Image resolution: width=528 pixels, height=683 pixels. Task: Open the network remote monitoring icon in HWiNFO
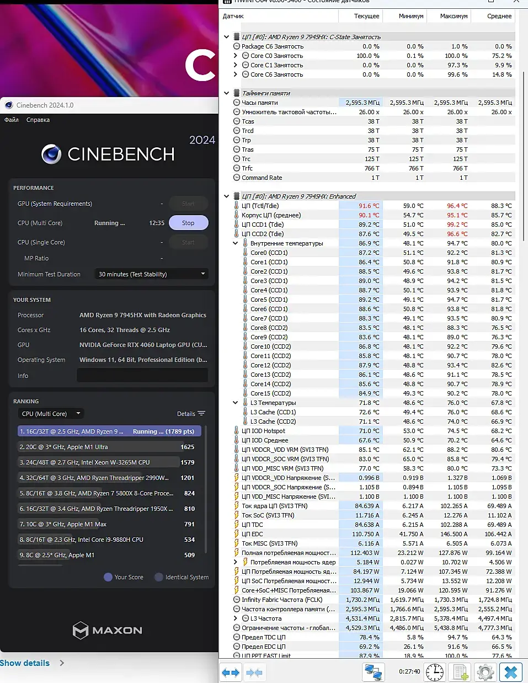(374, 672)
